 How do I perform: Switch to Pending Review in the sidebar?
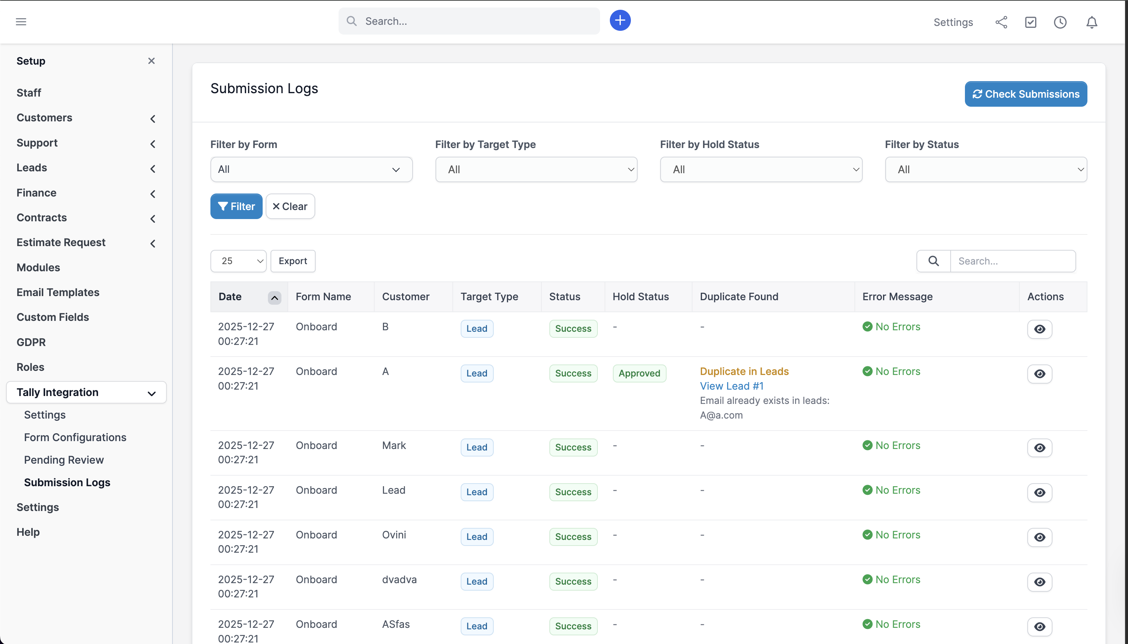click(64, 460)
